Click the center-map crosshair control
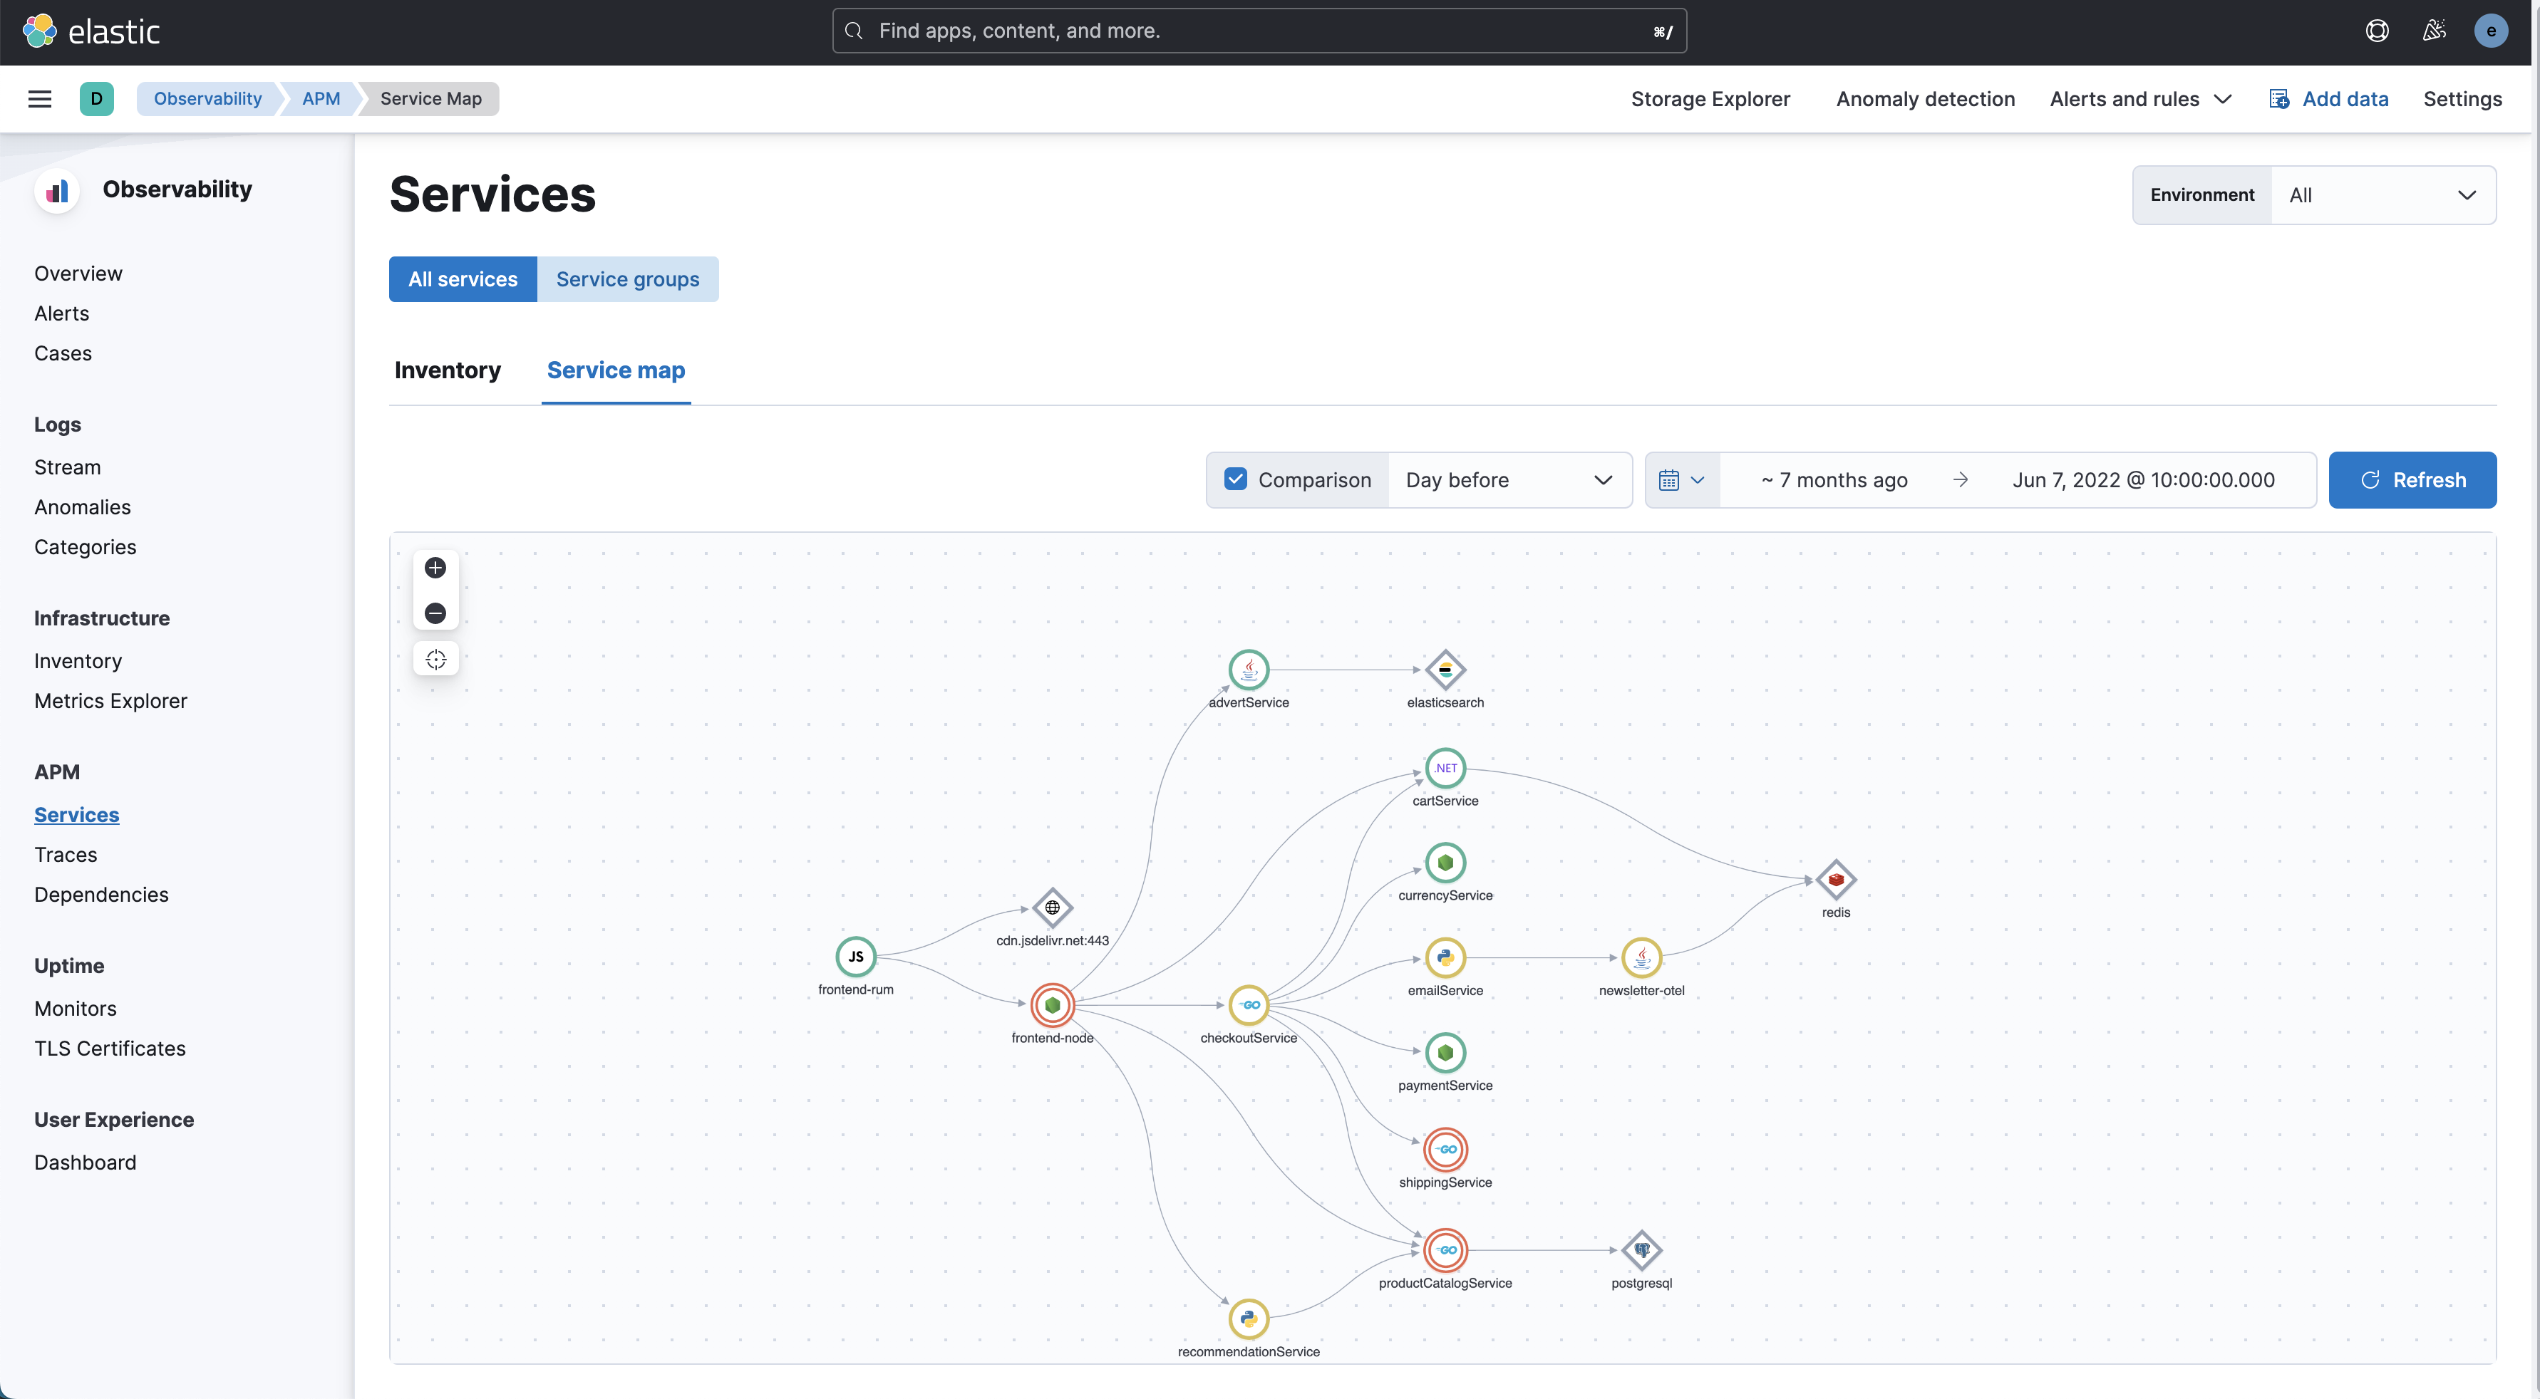Screen dimensions: 2540x1399 tap(436, 659)
